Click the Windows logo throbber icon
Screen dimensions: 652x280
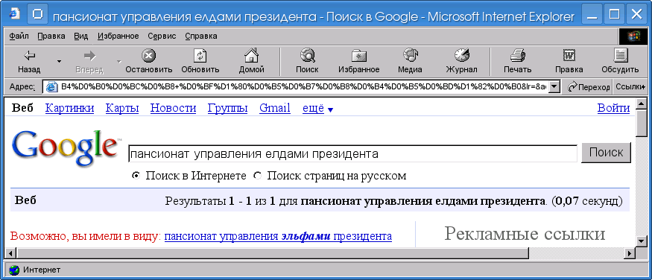click(x=633, y=36)
